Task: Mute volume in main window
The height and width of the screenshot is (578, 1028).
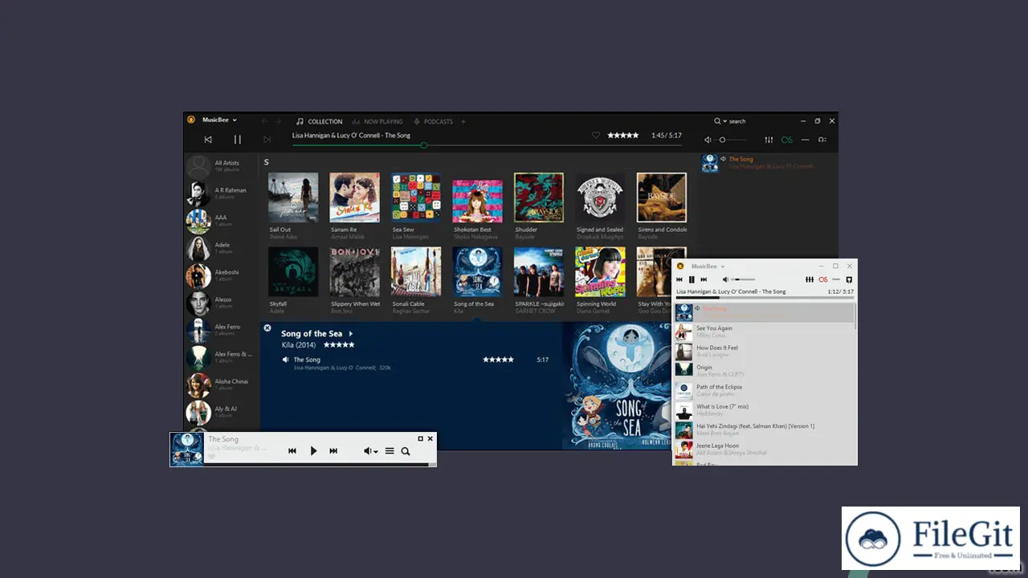Action: [x=708, y=140]
